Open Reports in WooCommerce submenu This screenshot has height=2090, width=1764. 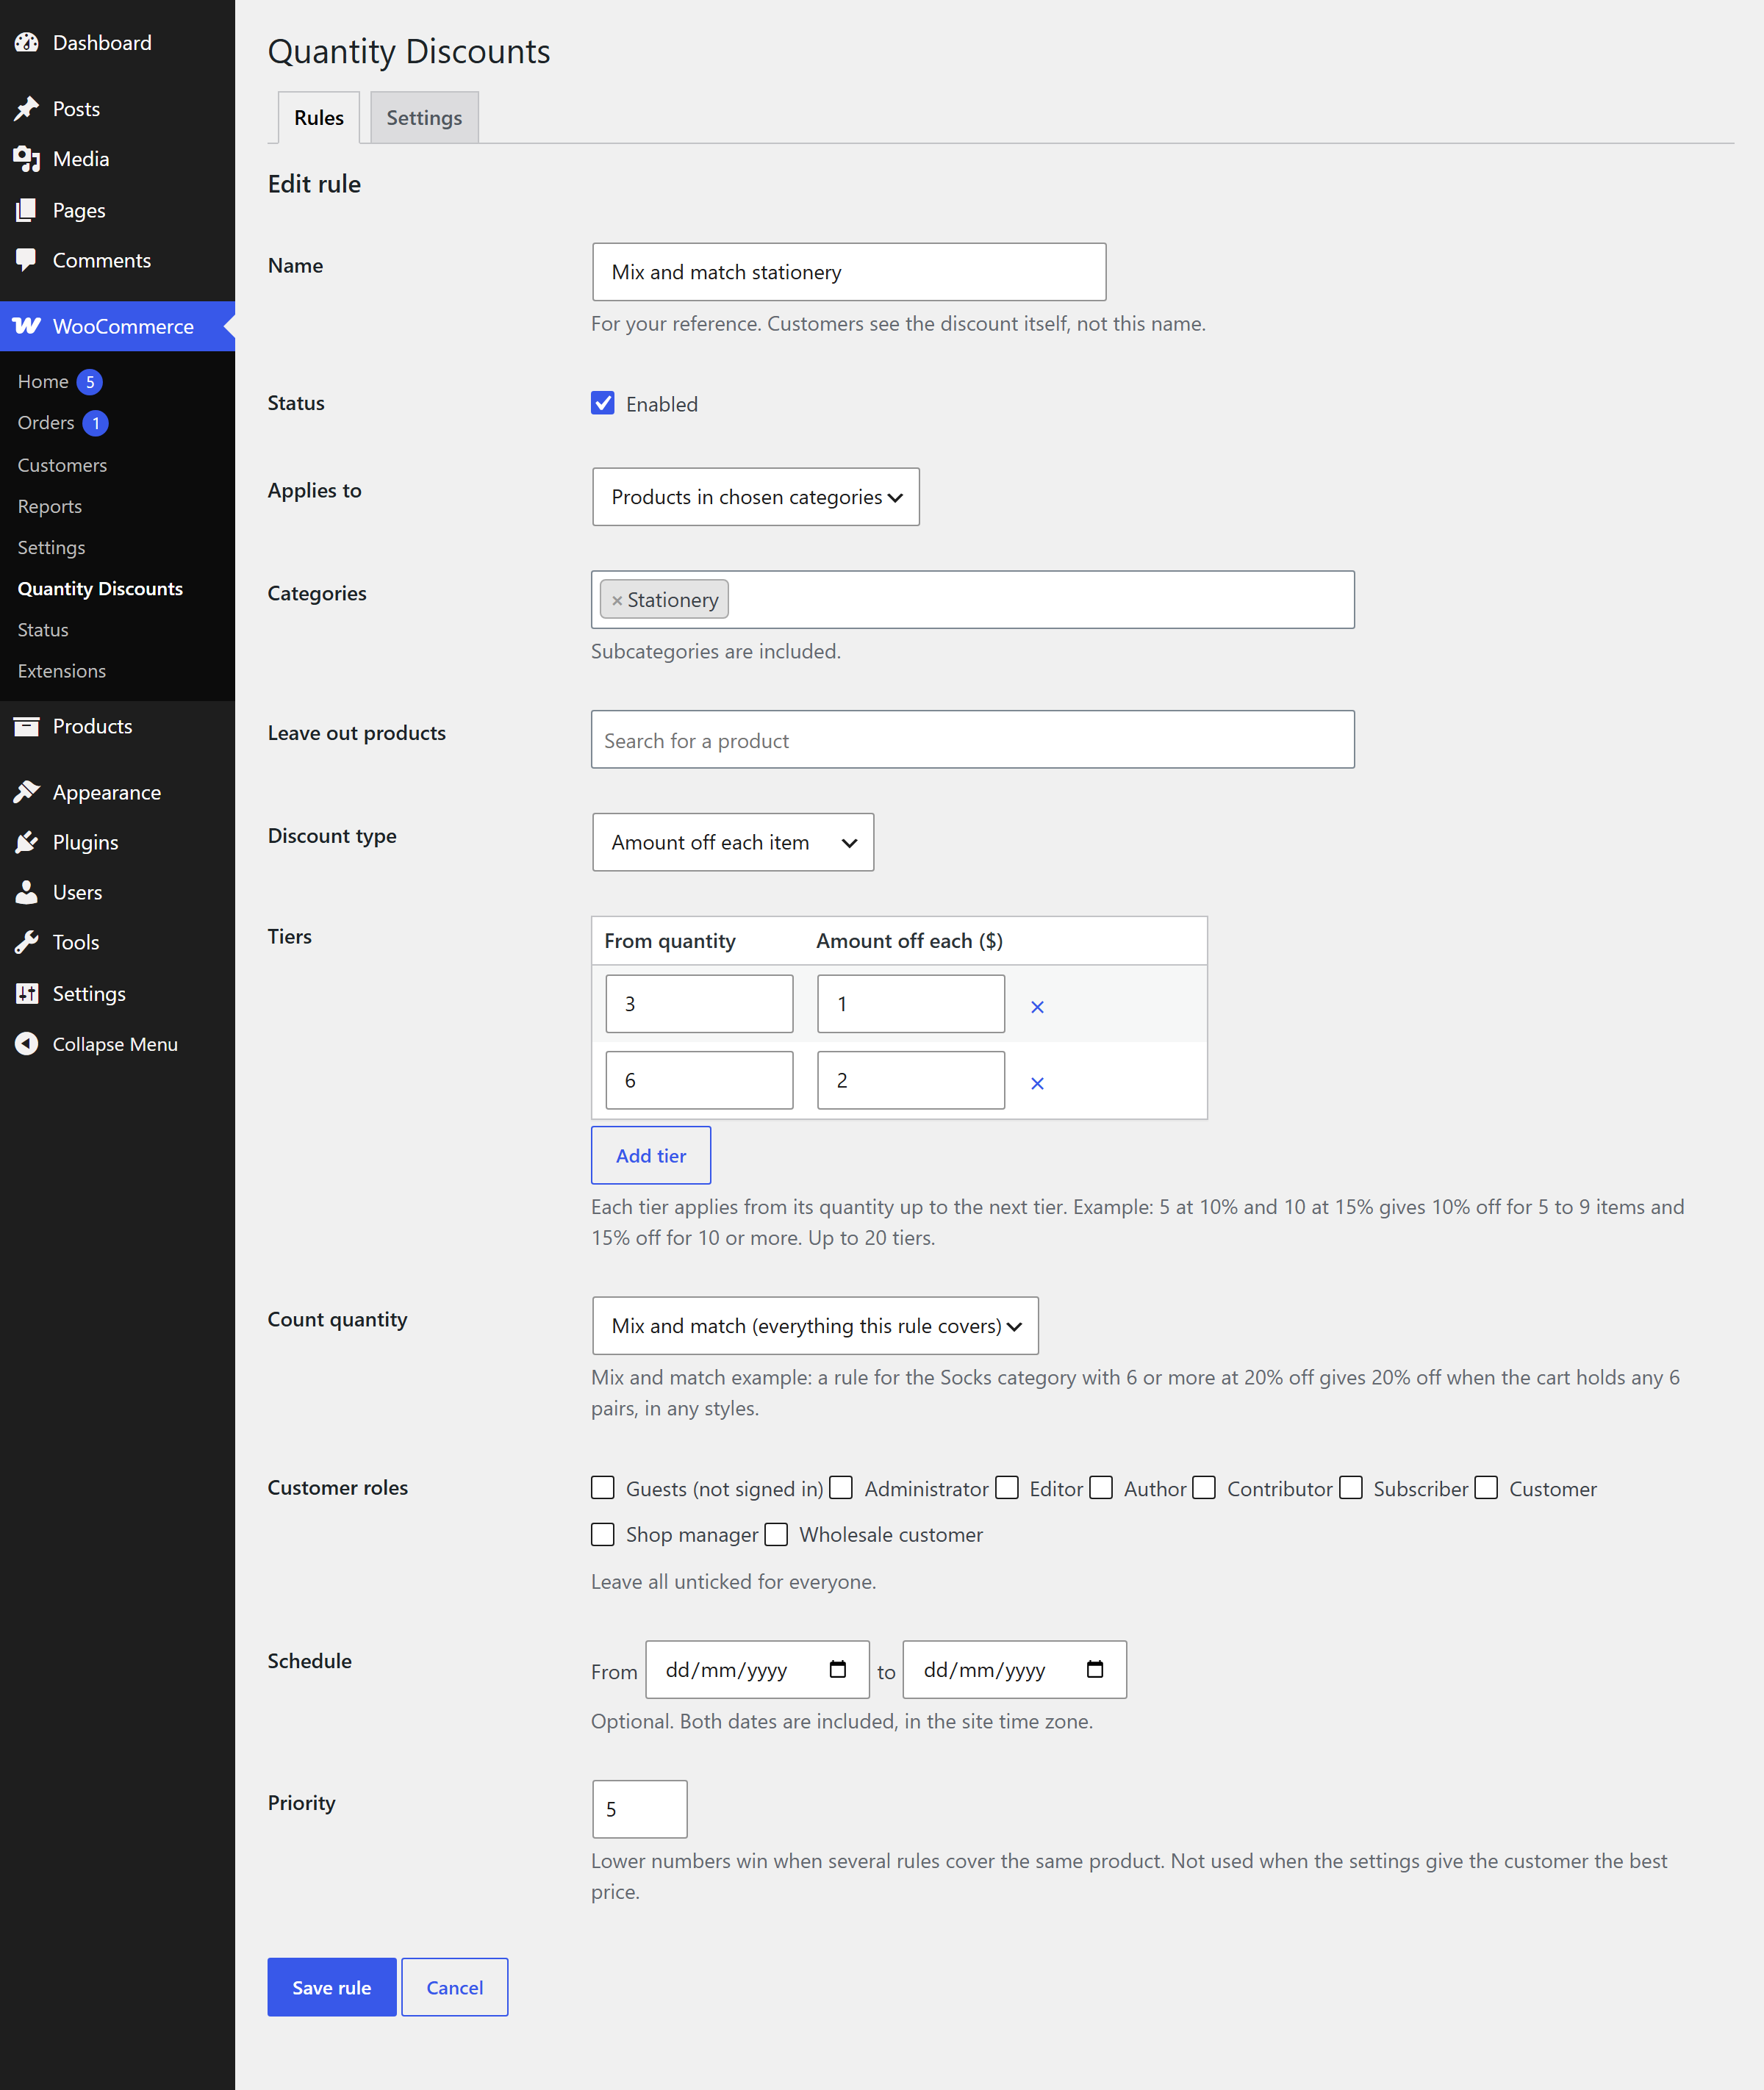click(x=50, y=506)
